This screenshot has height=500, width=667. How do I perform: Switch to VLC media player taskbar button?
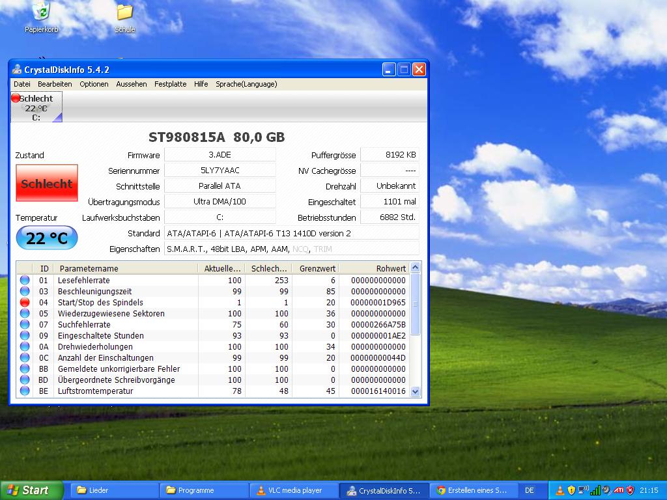(x=292, y=490)
